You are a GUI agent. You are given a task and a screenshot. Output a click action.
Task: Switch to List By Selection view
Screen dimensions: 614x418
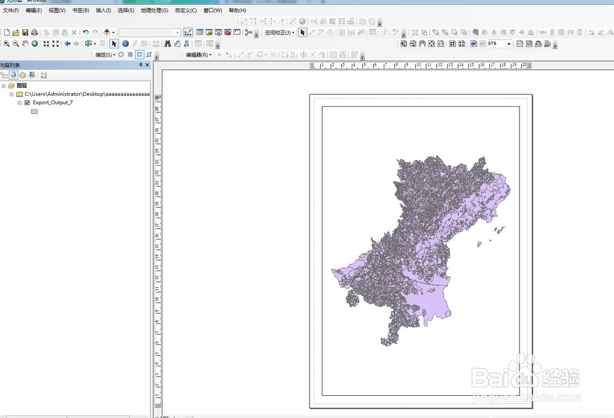pos(32,75)
